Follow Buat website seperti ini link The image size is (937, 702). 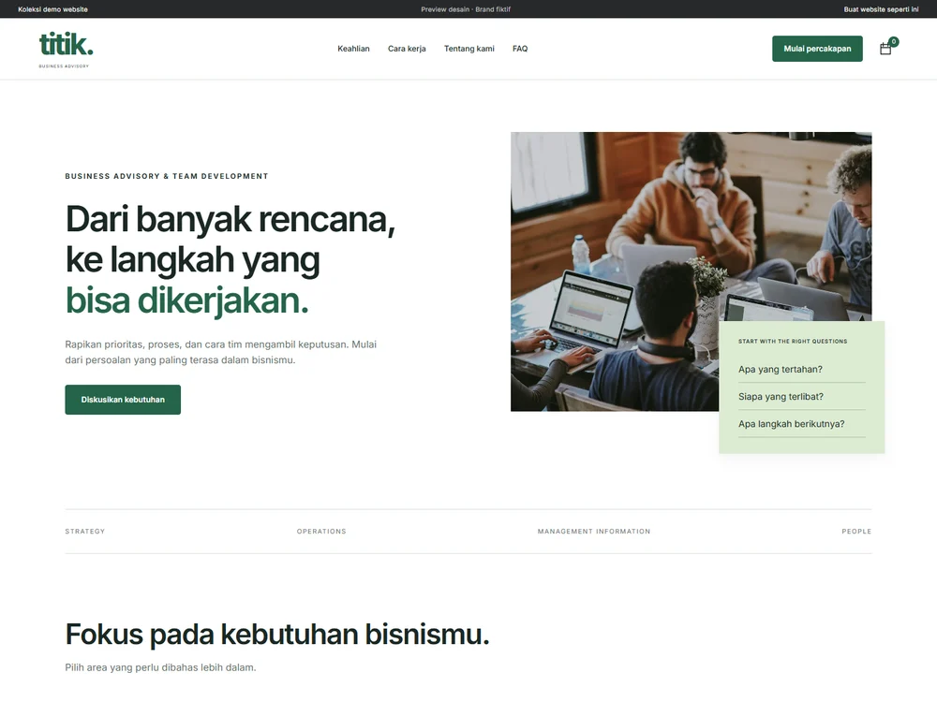pyautogui.click(x=881, y=9)
